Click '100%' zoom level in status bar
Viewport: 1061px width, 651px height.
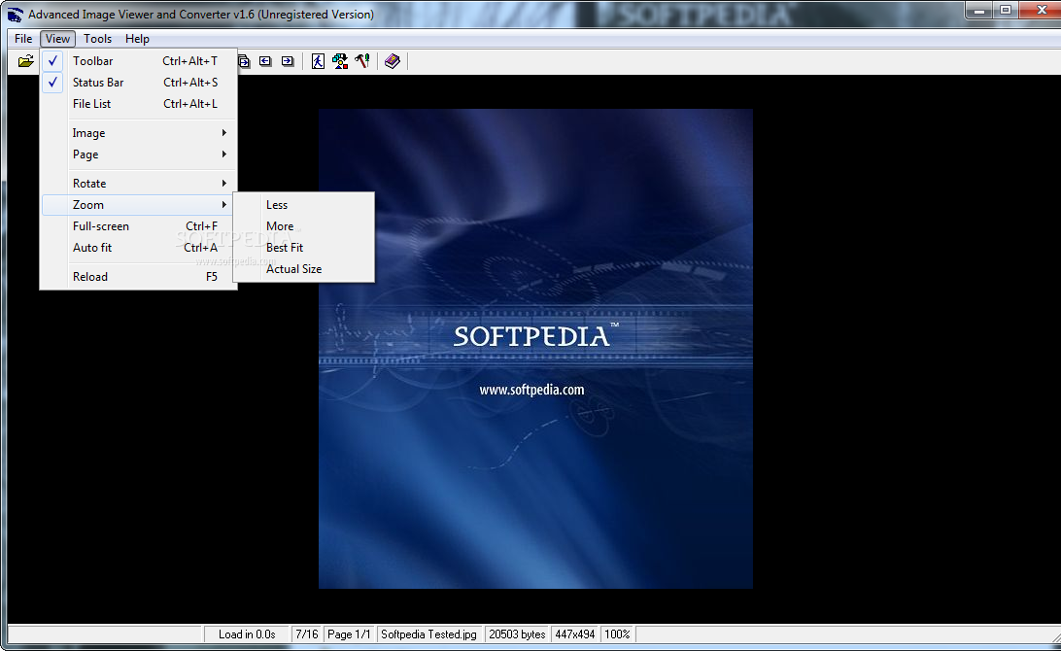pyautogui.click(x=617, y=634)
